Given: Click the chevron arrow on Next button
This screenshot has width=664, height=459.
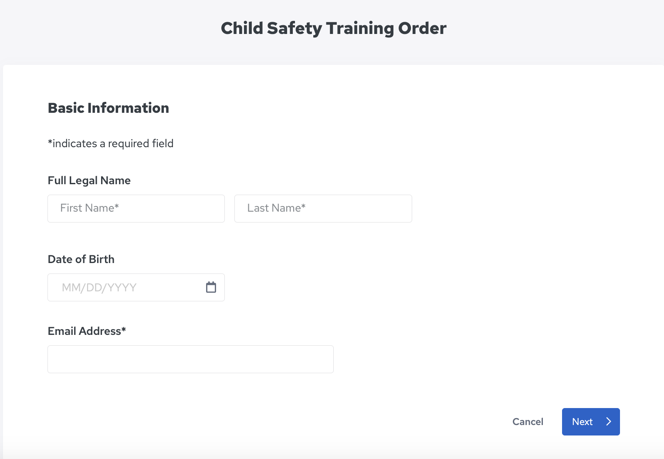Looking at the screenshot, I should pos(609,422).
